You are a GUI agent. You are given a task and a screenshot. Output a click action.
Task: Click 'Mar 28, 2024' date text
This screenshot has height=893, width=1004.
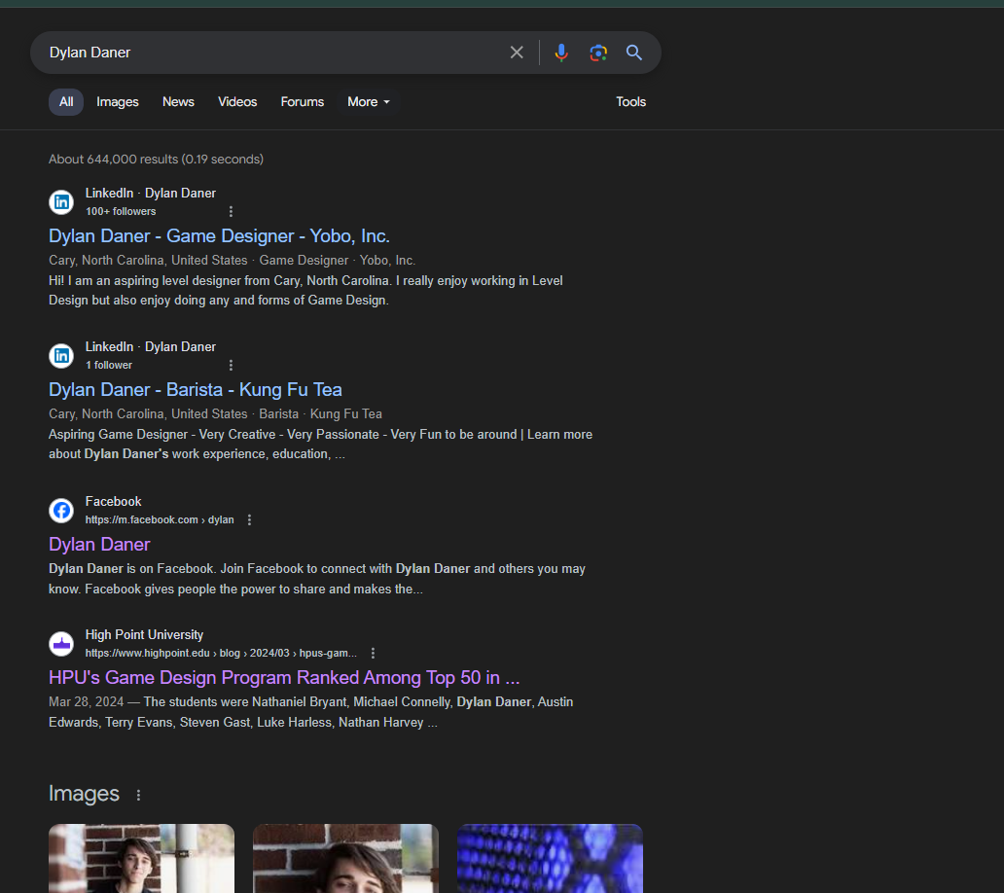coord(87,702)
